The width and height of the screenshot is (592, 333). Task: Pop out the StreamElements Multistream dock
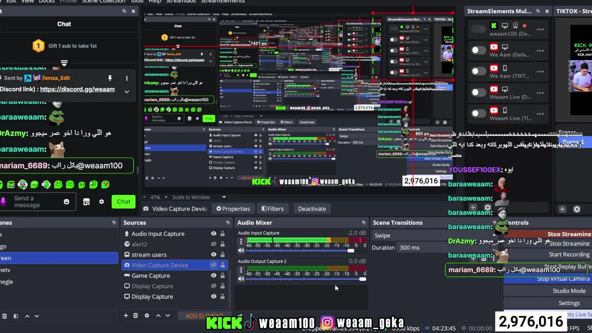[x=538, y=11]
